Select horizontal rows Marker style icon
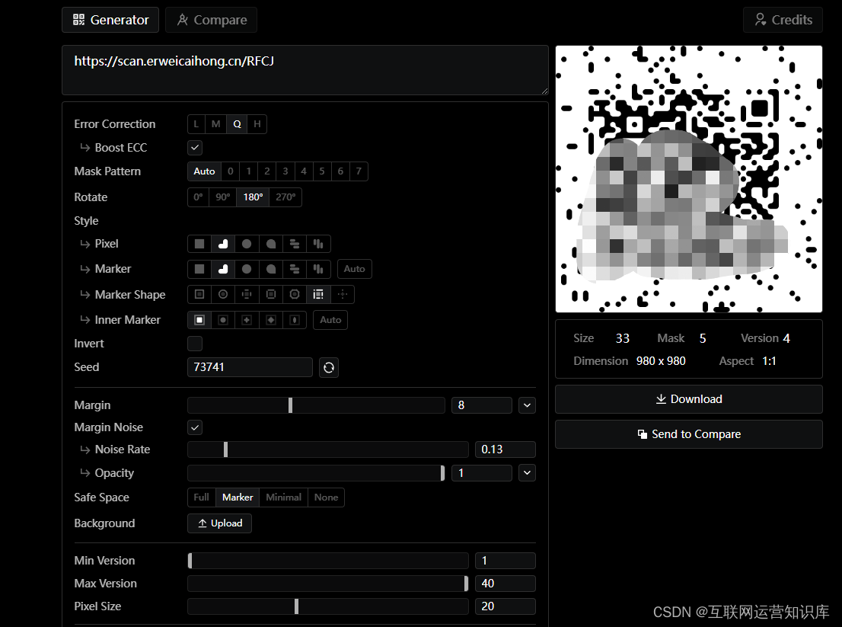Viewport: 842px width, 627px height. tap(295, 269)
